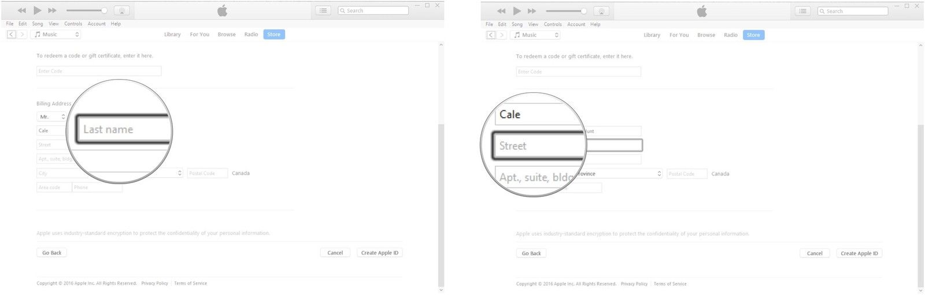The height and width of the screenshot is (295, 925).
Task: Click Create Apple ID in the left window
Action: (379, 253)
